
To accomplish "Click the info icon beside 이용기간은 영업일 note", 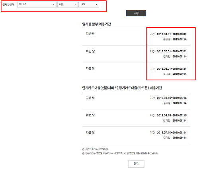I will (83, 154).
